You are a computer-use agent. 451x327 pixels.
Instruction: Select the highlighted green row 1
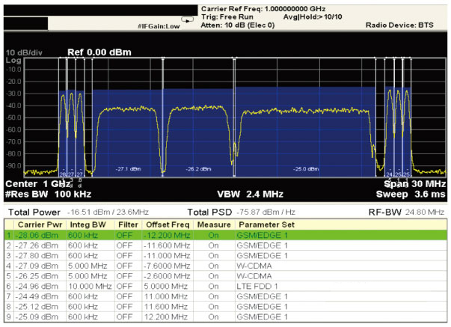point(224,234)
